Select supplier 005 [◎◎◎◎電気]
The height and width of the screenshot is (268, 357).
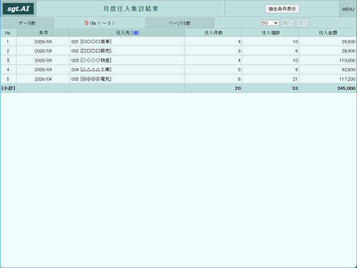91,79
